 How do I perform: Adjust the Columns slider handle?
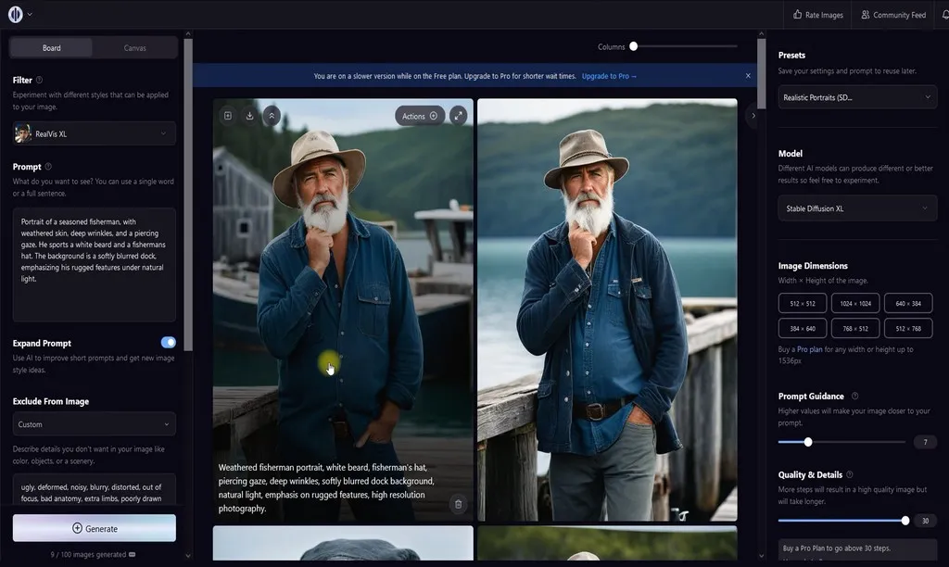click(x=634, y=46)
